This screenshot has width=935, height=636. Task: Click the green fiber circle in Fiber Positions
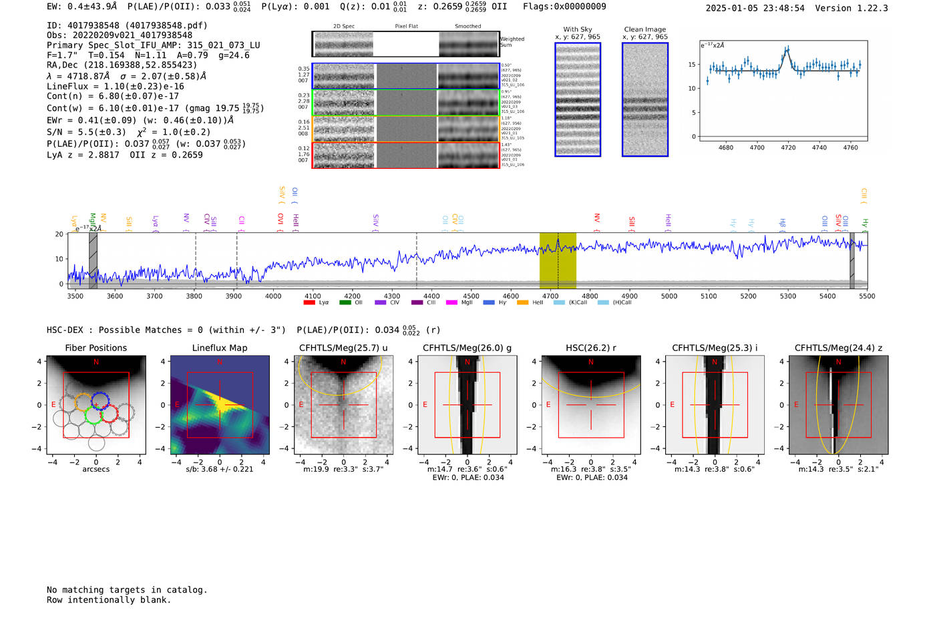[93, 415]
